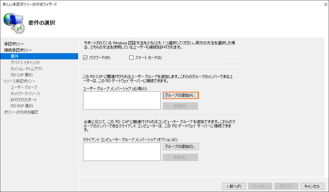This screenshot has width=329, height=192.
Task: Open the ユーザー グループ step
Action: coord(24,87)
